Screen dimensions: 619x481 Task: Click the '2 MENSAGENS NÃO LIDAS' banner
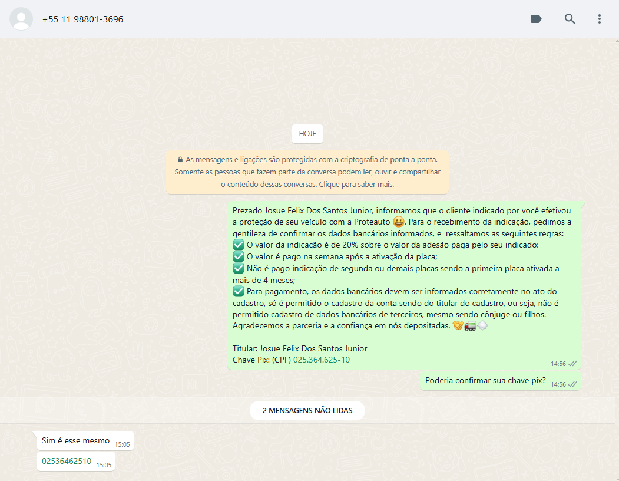click(307, 411)
